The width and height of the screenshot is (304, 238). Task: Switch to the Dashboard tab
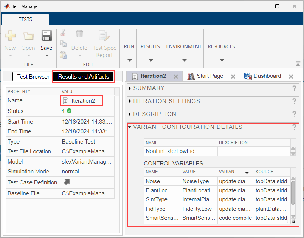point(267,76)
